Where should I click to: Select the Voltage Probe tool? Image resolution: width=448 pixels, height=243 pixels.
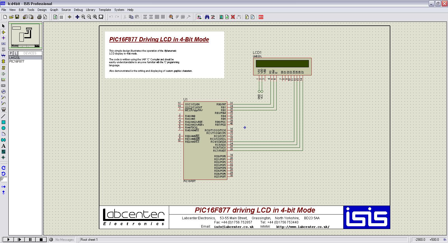(x=3, y=97)
